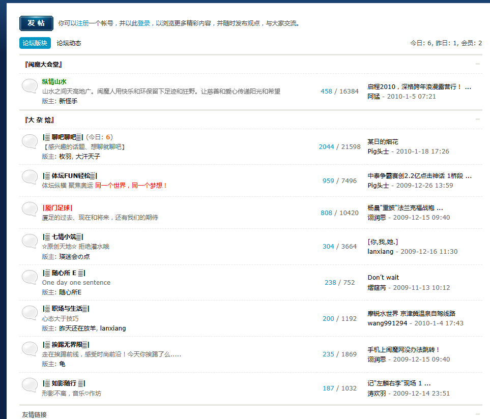Open the 体坛FUN轻松 forum
The height and width of the screenshot is (419, 490).
pyautogui.click(x=70, y=176)
